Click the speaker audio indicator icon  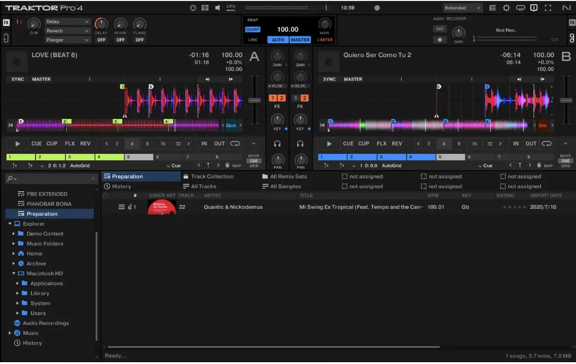[217, 8]
